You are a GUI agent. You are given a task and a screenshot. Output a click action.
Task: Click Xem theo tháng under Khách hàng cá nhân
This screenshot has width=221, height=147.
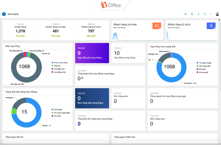[119, 28]
